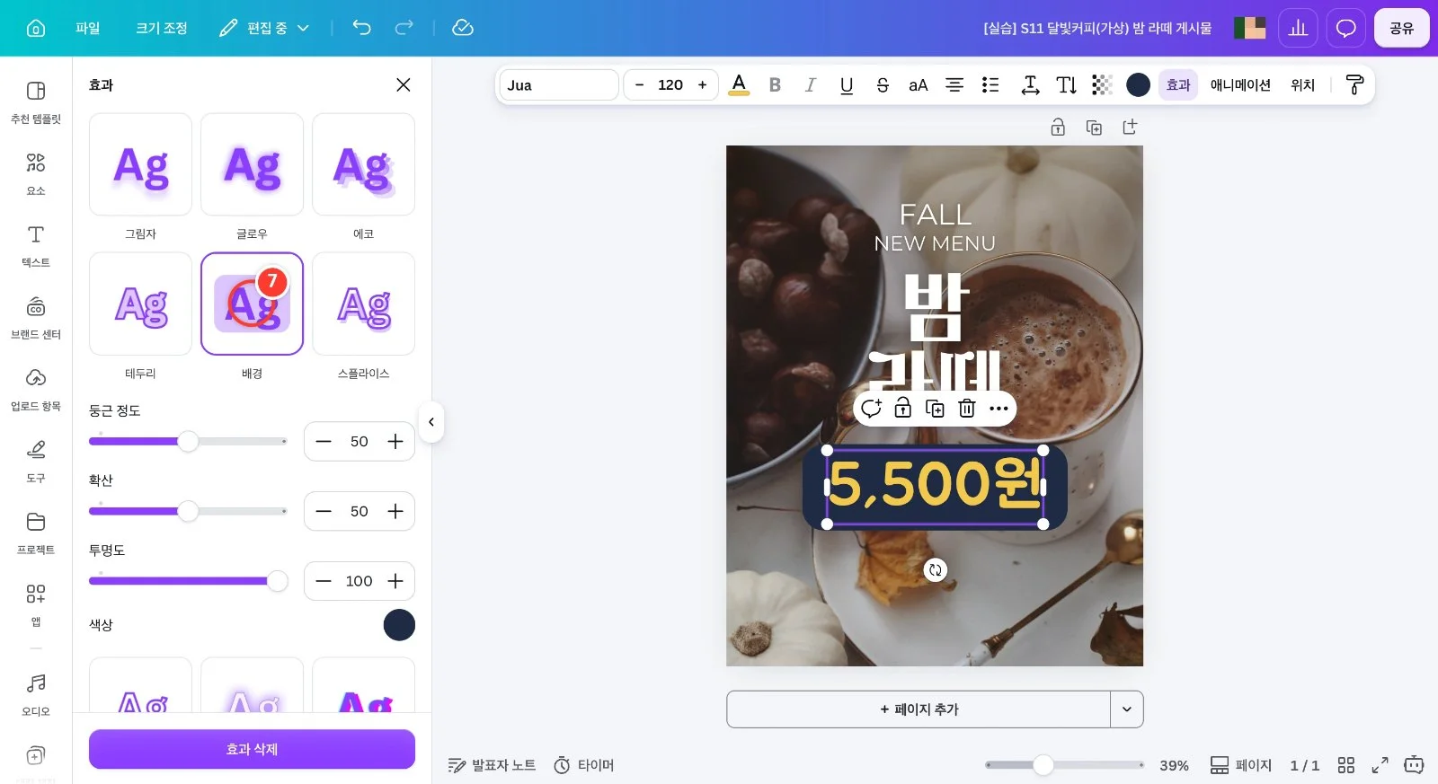1438x784 pixels.
Task: Toggle bulleted list
Action: pos(990,85)
